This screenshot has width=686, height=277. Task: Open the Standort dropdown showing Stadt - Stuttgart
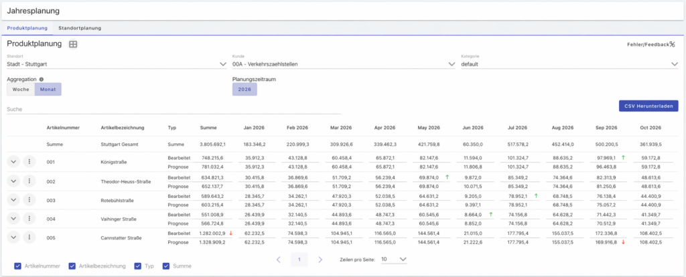pyautogui.click(x=117, y=64)
